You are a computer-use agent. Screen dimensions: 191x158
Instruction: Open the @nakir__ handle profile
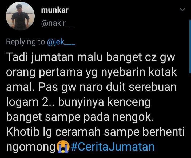(x=57, y=23)
